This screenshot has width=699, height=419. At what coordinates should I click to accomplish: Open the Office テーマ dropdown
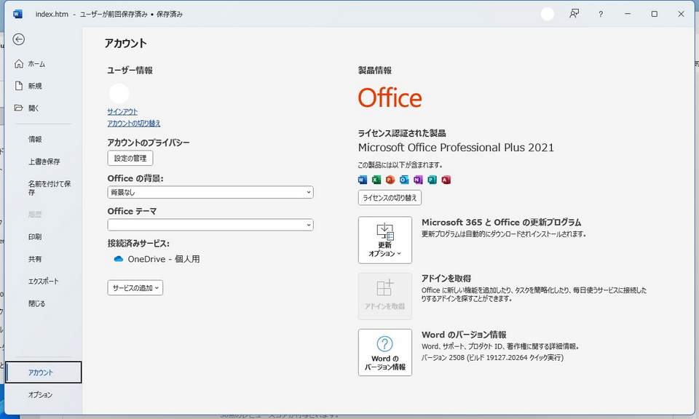pyautogui.click(x=210, y=225)
